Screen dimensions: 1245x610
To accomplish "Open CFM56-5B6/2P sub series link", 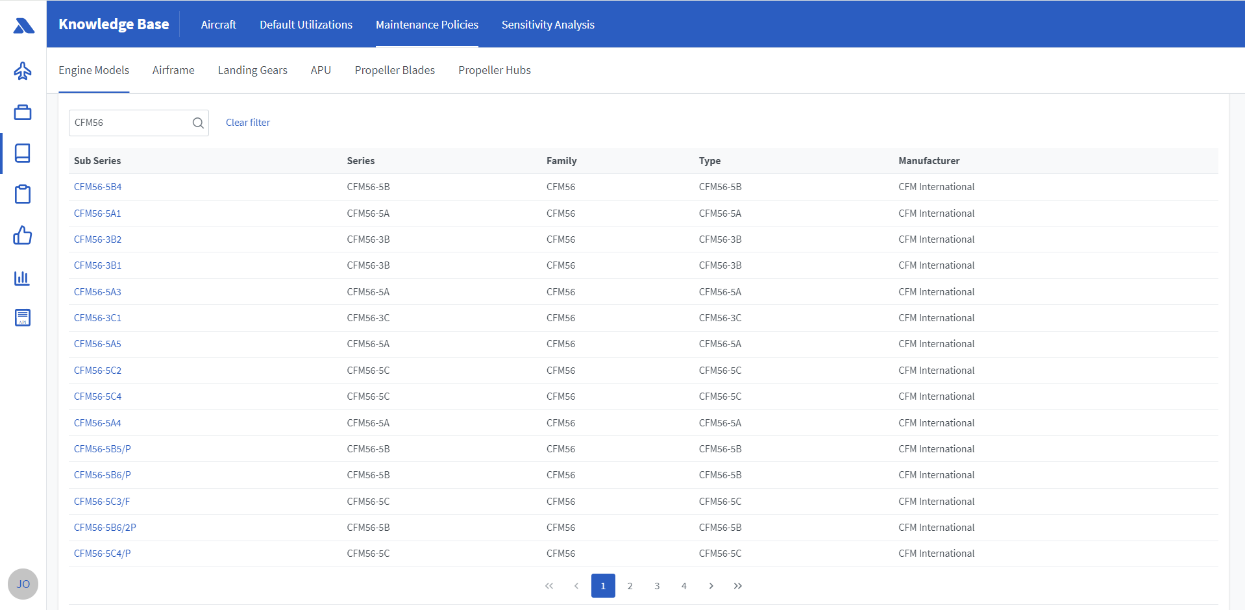I will coord(105,528).
